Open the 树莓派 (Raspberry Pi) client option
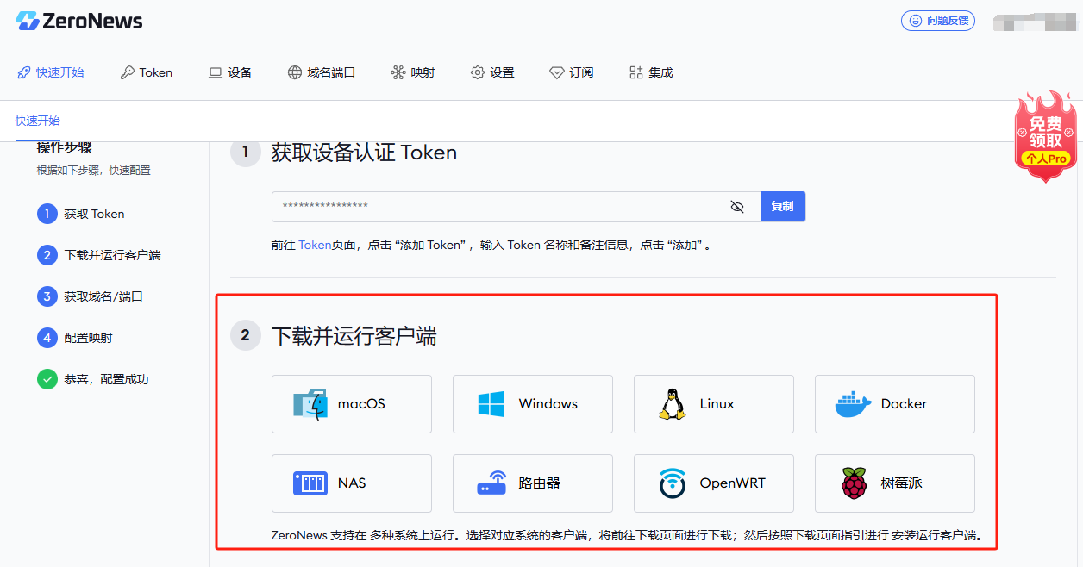Viewport: 1083px width, 567px height. (x=894, y=483)
